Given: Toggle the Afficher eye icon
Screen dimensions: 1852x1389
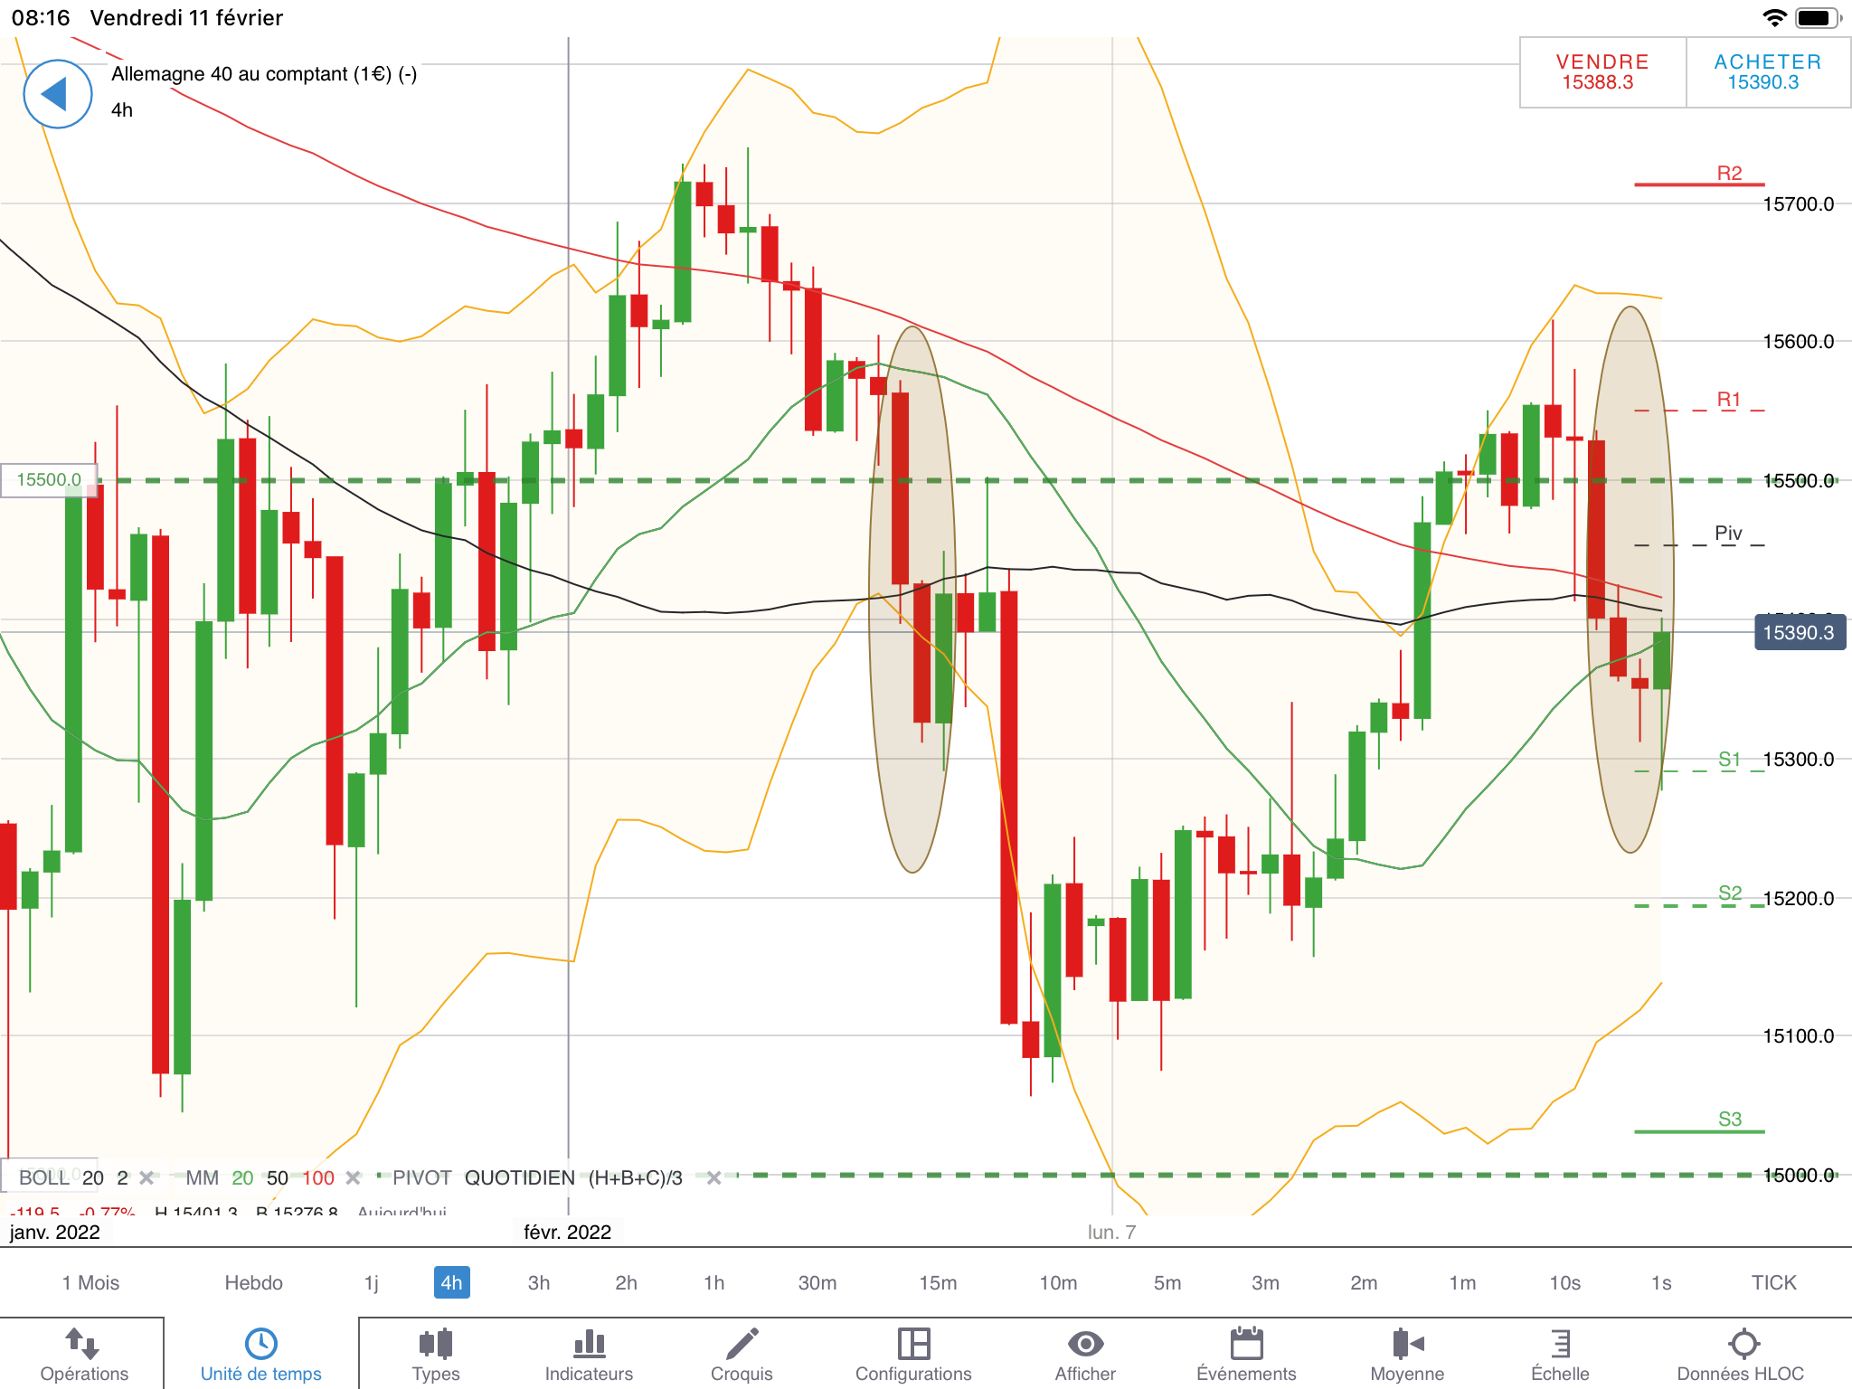Looking at the screenshot, I should click(x=1085, y=1354).
